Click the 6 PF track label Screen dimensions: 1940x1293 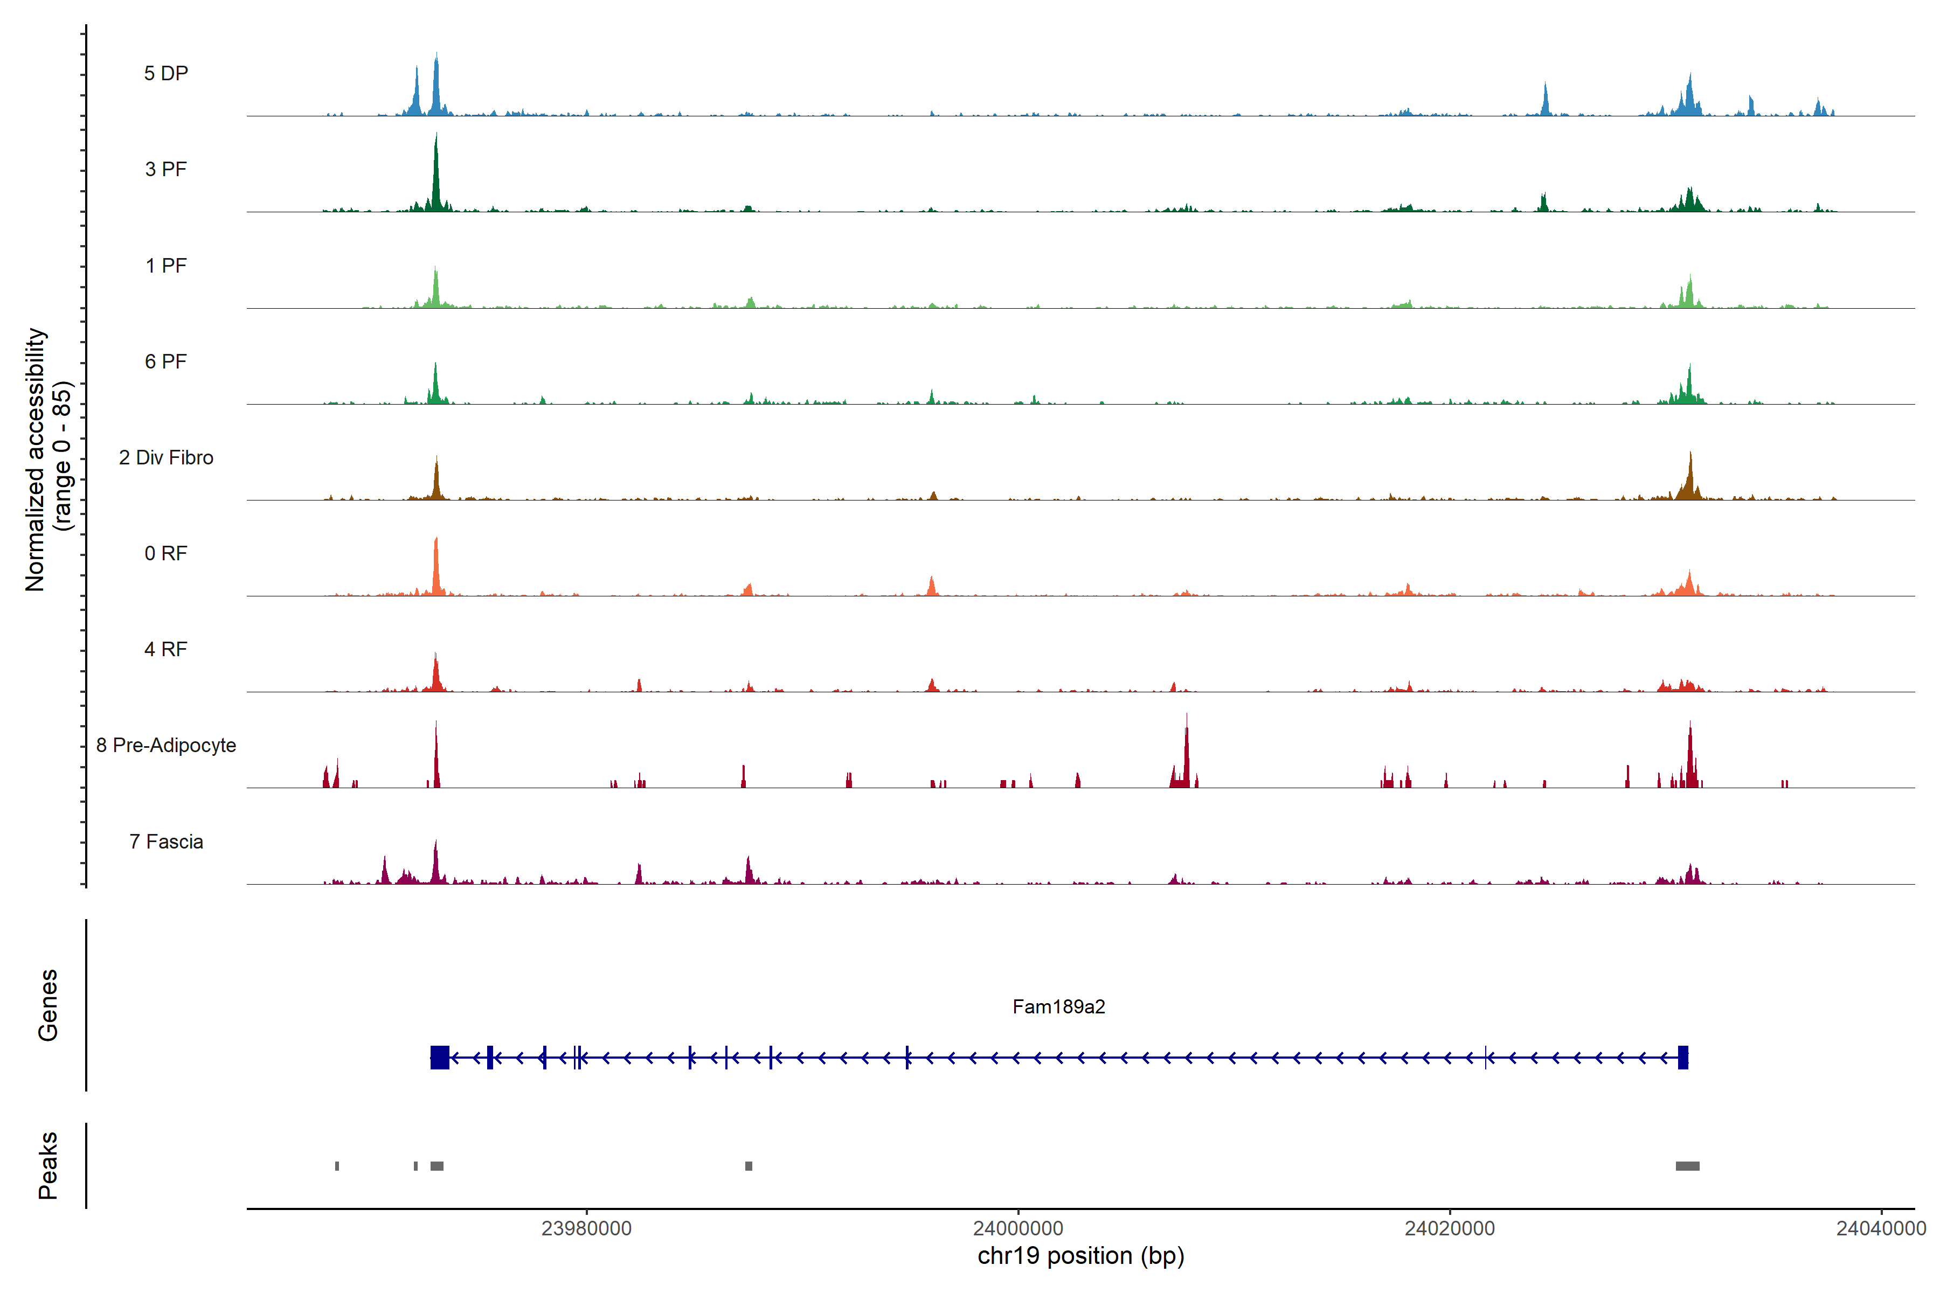click(x=166, y=361)
